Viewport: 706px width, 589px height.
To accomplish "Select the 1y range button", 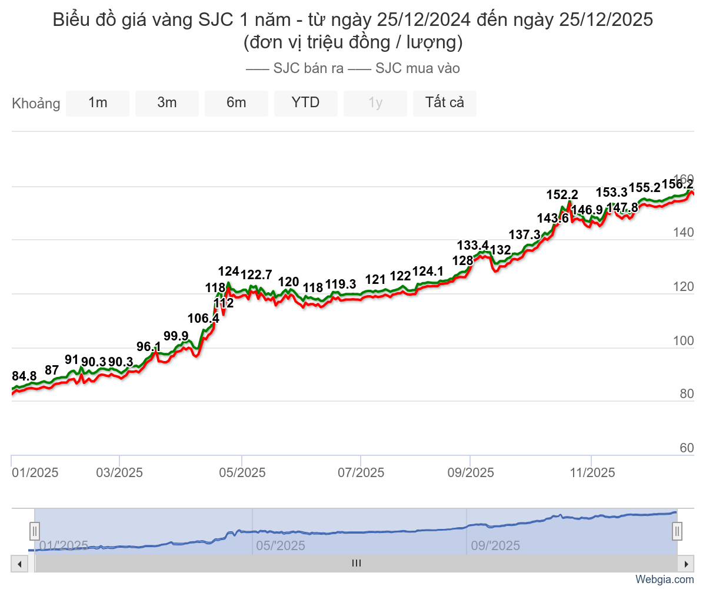I will coord(375,103).
